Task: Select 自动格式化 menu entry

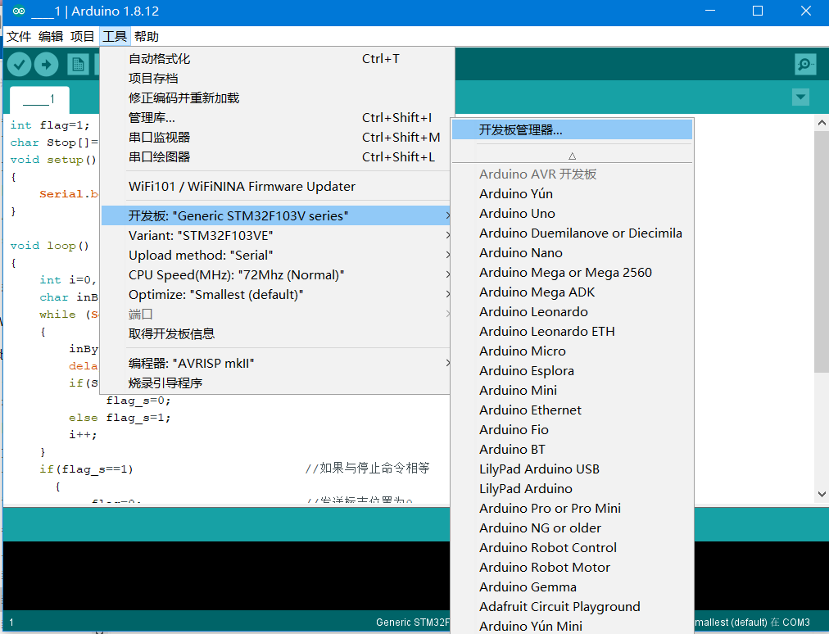Action: click(x=275, y=59)
